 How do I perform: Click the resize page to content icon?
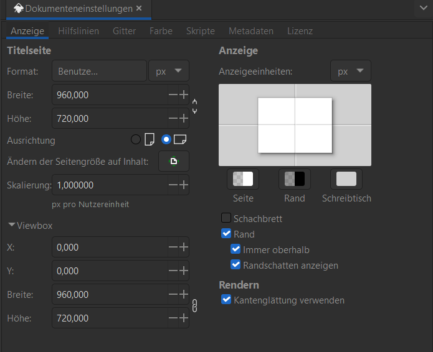(174, 161)
